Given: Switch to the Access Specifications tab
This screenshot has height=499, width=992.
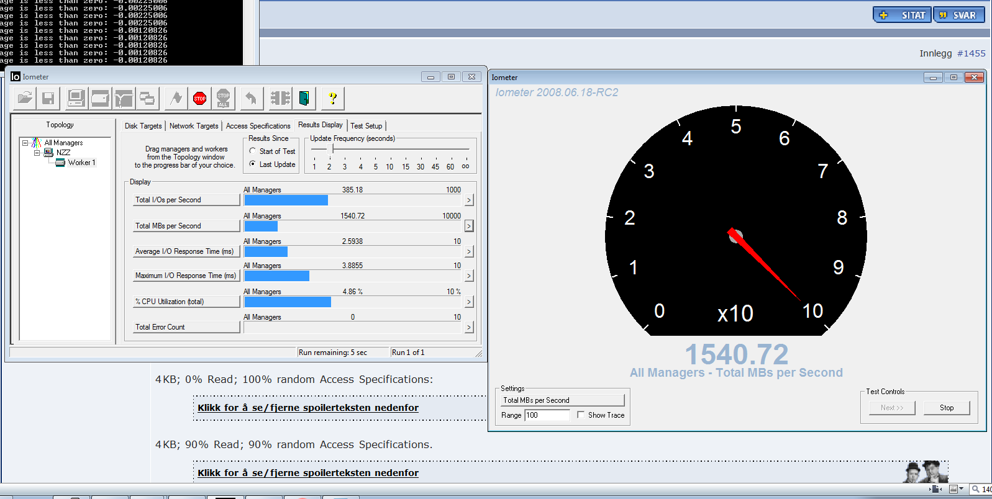Looking at the screenshot, I should [x=258, y=126].
